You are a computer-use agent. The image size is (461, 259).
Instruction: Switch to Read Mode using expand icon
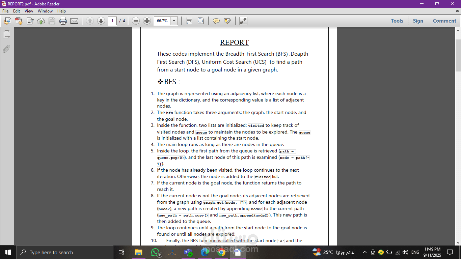click(243, 21)
